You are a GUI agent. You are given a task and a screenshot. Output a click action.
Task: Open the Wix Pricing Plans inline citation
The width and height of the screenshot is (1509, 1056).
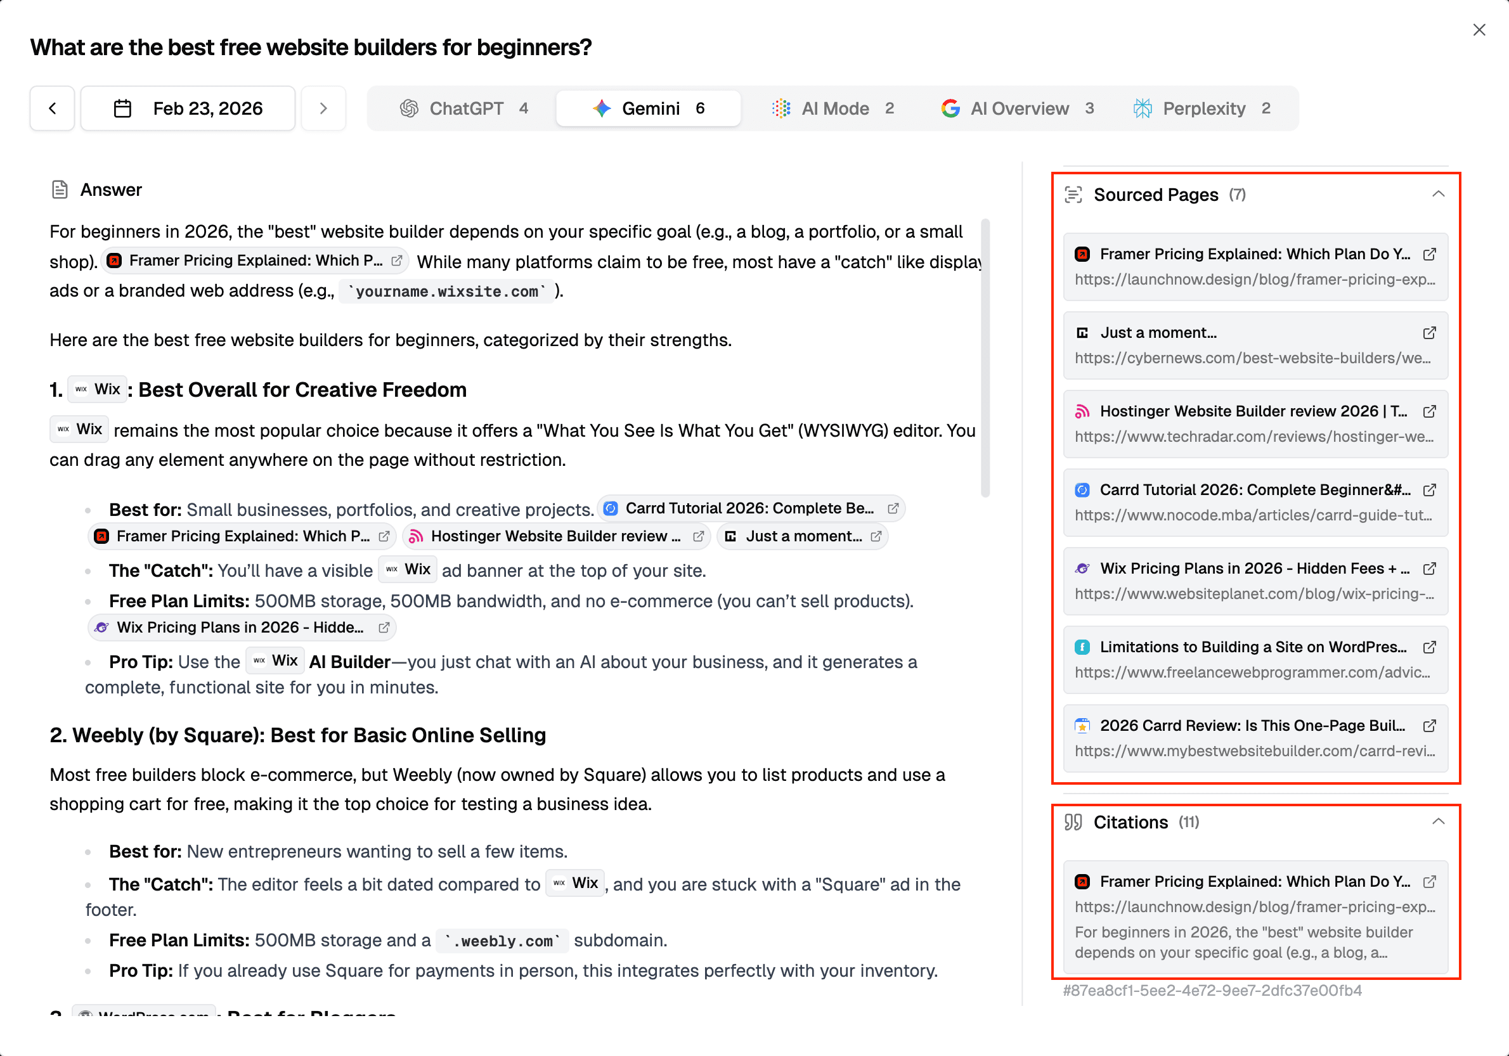click(241, 628)
